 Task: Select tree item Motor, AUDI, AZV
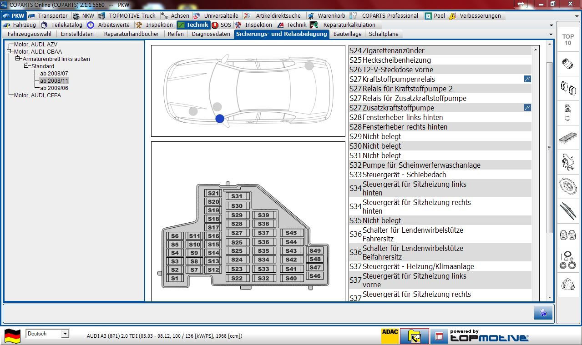pos(35,45)
